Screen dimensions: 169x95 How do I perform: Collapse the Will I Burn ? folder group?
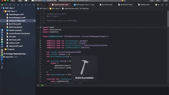click(x=3, y=11)
